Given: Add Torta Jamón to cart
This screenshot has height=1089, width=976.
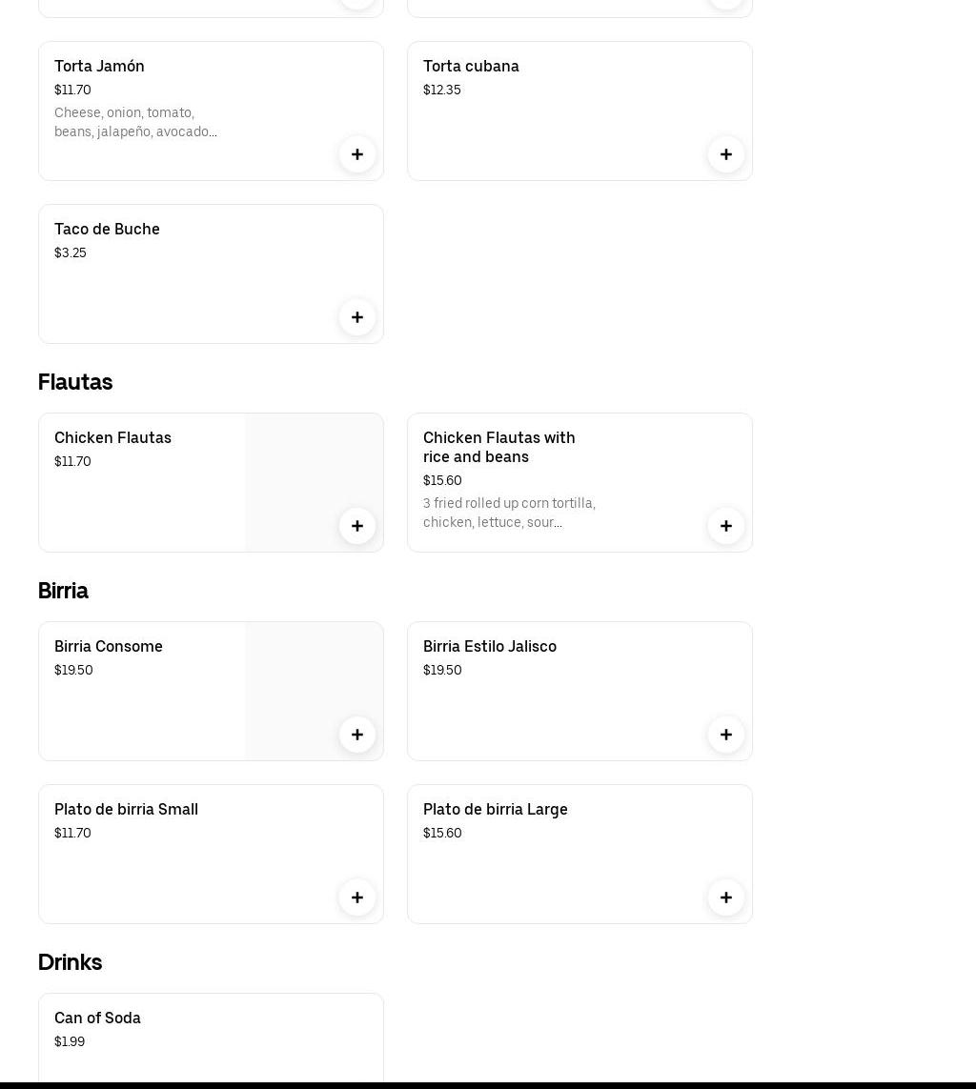Looking at the screenshot, I should [x=357, y=154].
